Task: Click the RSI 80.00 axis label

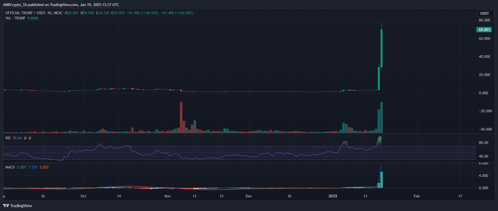Action: (x=483, y=143)
